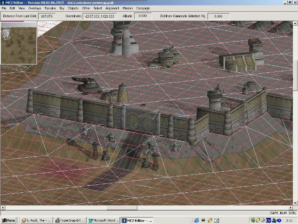This screenshot has width=298, height=224.
Task: Open the File menu
Action: [4, 8]
